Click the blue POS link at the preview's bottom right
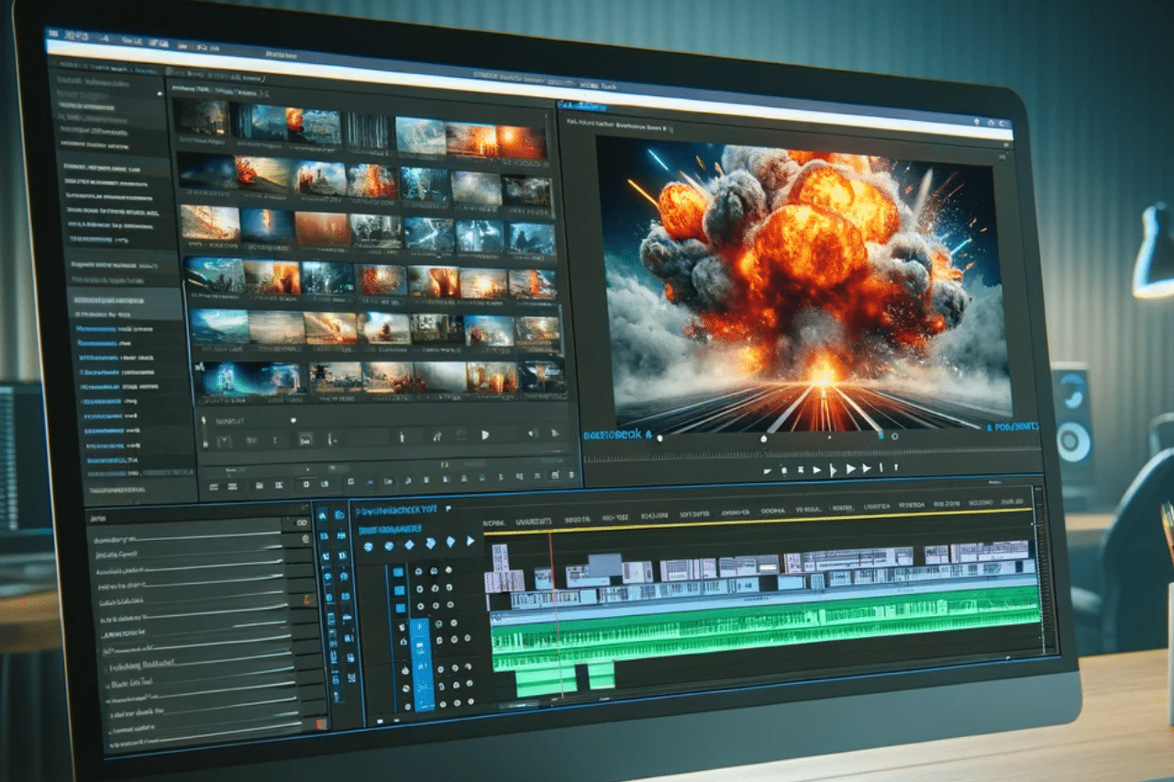The width and height of the screenshot is (1174, 782). pyautogui.click(x=1006, y=427)
